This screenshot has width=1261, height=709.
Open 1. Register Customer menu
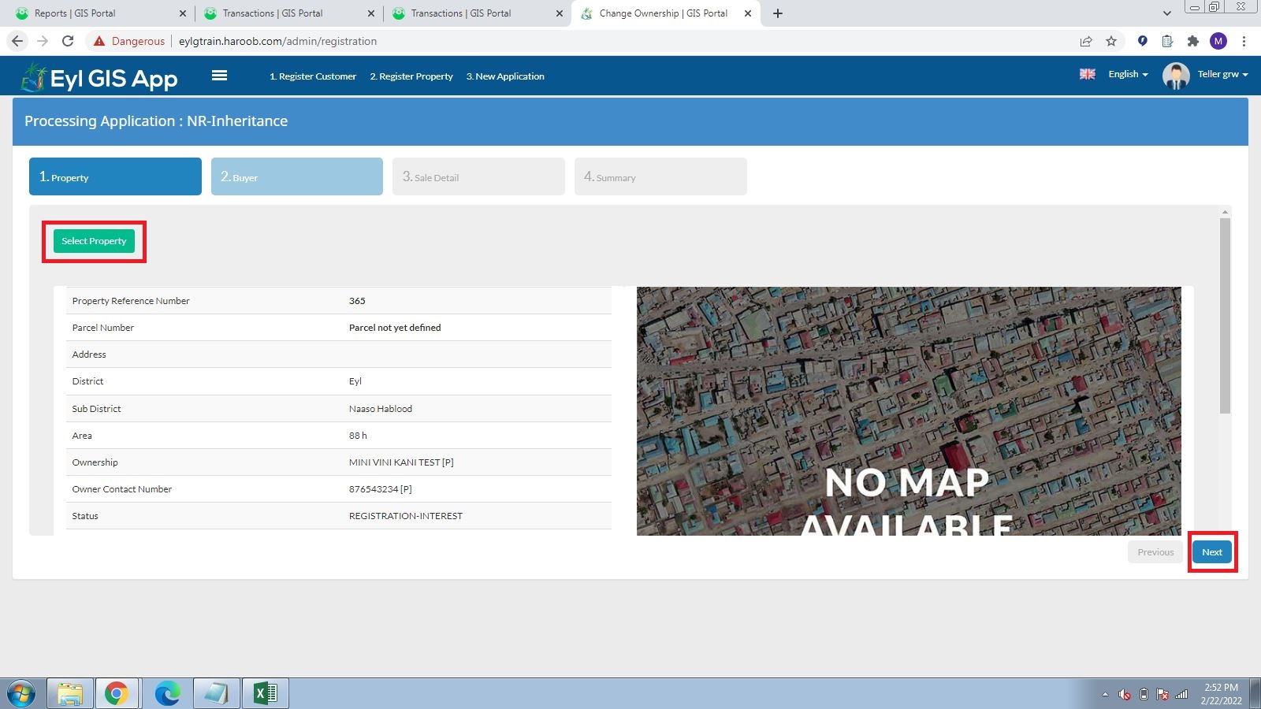[x=313, y=76]
